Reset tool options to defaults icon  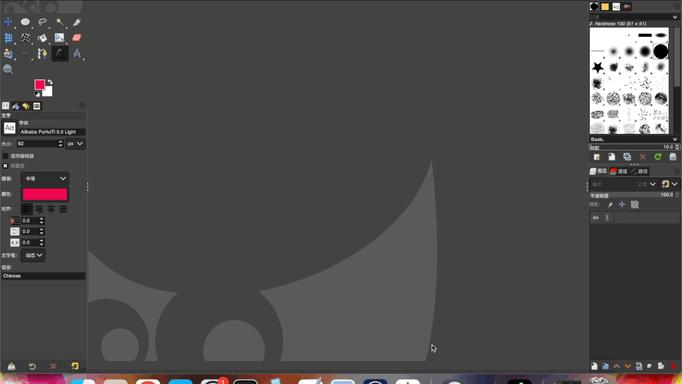tap(75, 366)
